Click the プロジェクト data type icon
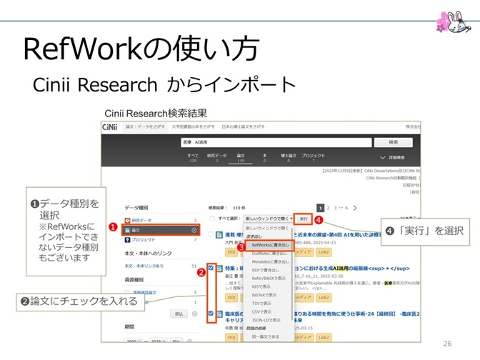 (x=128, y=240)
